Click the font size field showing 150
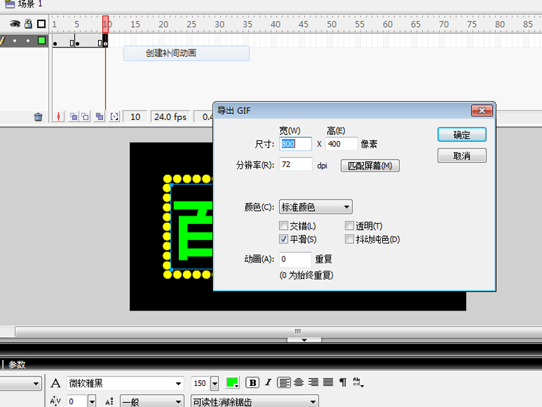 [x=200, y=383]
